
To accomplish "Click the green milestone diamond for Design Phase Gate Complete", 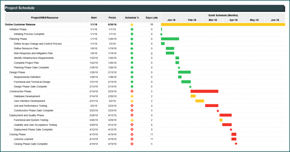I will click(190, 87).
